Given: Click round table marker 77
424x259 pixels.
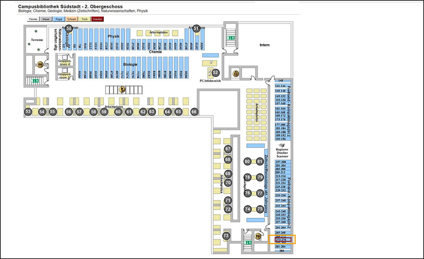Looking at the screenshot, I should pyautogui.click(x=260, y=193).
